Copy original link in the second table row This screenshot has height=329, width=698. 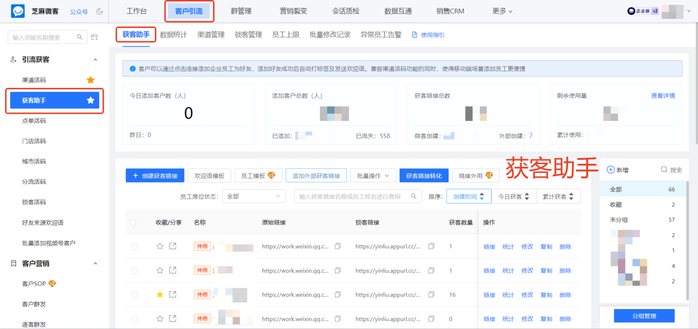338,270
